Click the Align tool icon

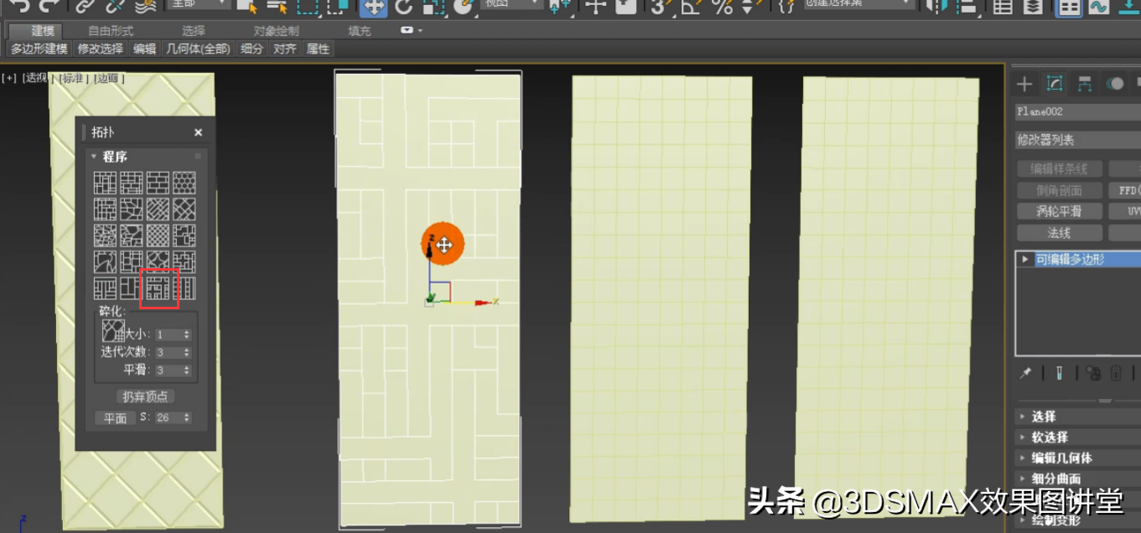click(968, 6)
